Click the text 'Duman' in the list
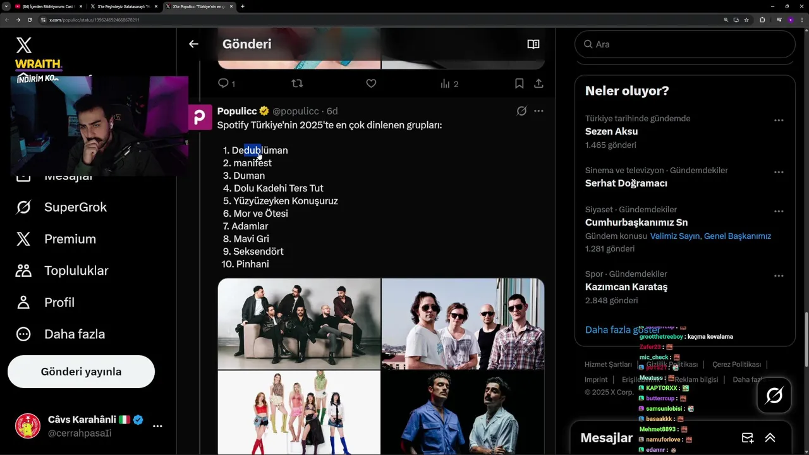The width and height of the screenshot is (809, 455). coord(249,176)
